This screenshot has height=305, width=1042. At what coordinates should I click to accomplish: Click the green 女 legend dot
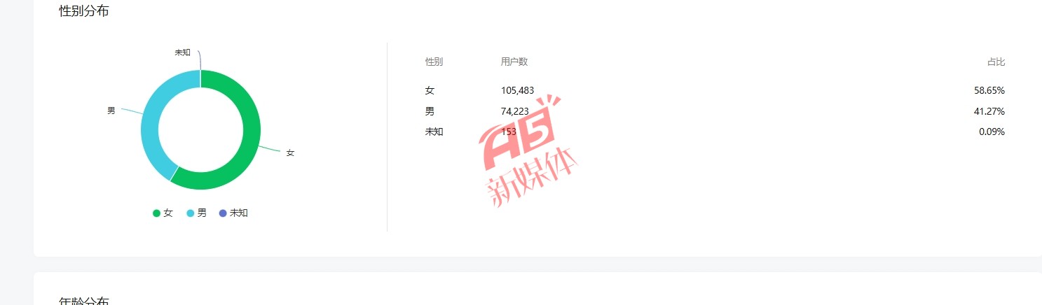[156, 213]
